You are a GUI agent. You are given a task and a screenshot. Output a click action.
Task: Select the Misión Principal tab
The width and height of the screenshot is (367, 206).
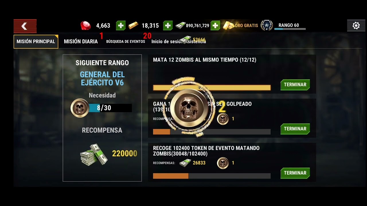click(x=36, y=41)
